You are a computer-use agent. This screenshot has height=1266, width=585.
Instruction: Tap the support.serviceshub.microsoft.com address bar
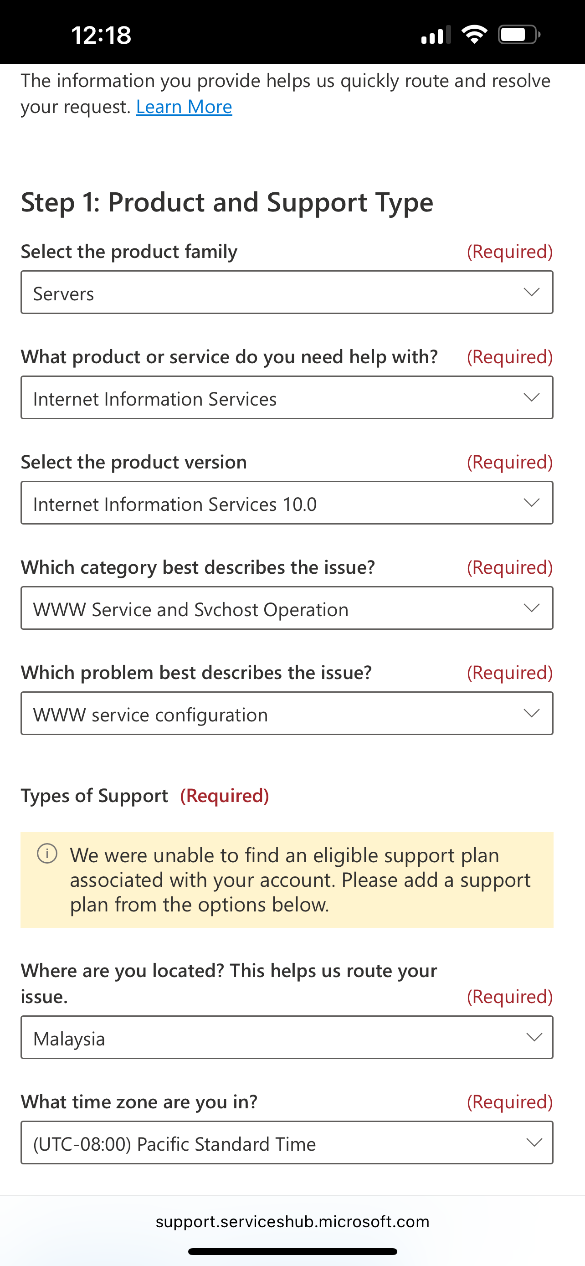(292, 1221)
